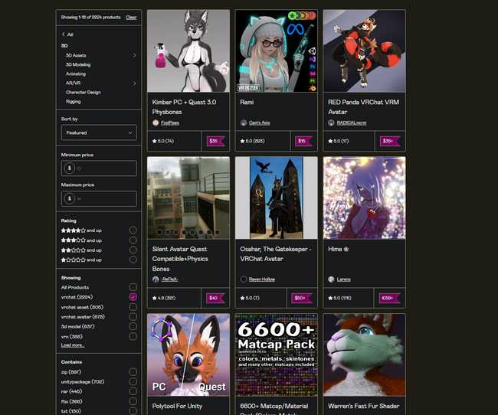
Task: Check the zip file type filter
Action: click(133, 372)
